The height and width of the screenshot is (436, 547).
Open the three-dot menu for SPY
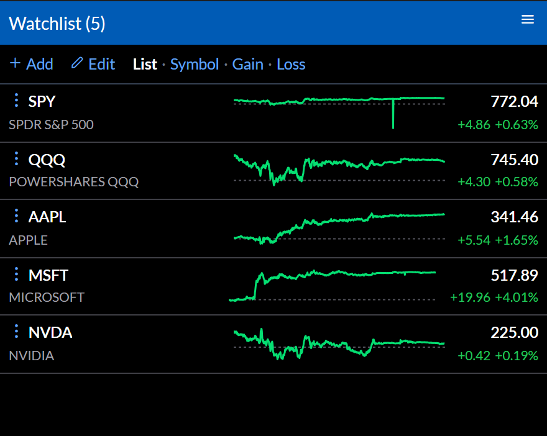[x=16, y=101]
